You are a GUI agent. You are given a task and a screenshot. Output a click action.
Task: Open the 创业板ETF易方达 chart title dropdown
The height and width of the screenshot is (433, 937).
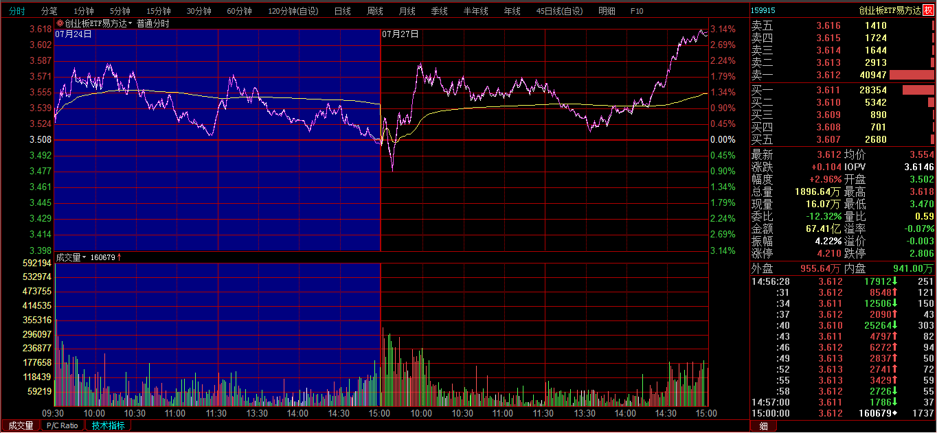pos(98,23)
